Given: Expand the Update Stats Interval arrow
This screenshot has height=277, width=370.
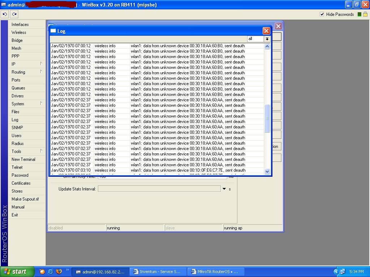Looking at the screenshot, I should [224, 189].
